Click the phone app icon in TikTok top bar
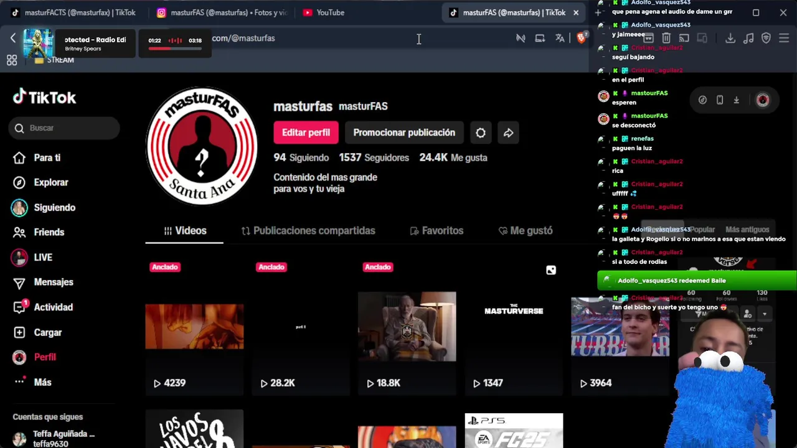 (720, 100)
